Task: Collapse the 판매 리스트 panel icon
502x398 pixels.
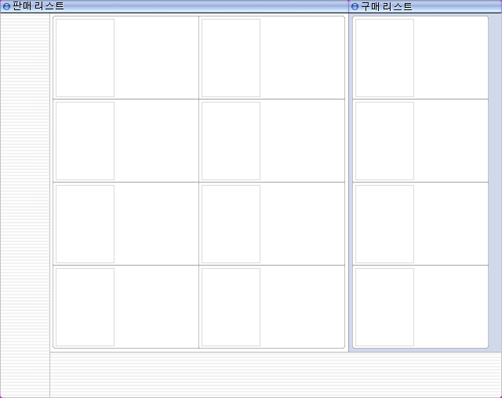Action: pyautogui.click(x=6, y=6)
